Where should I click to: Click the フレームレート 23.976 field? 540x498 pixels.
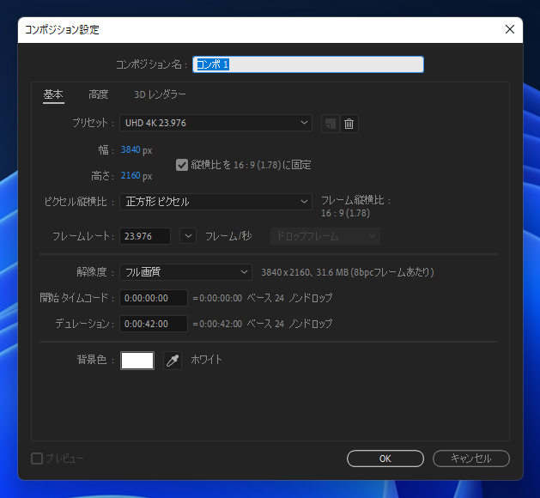145,236
